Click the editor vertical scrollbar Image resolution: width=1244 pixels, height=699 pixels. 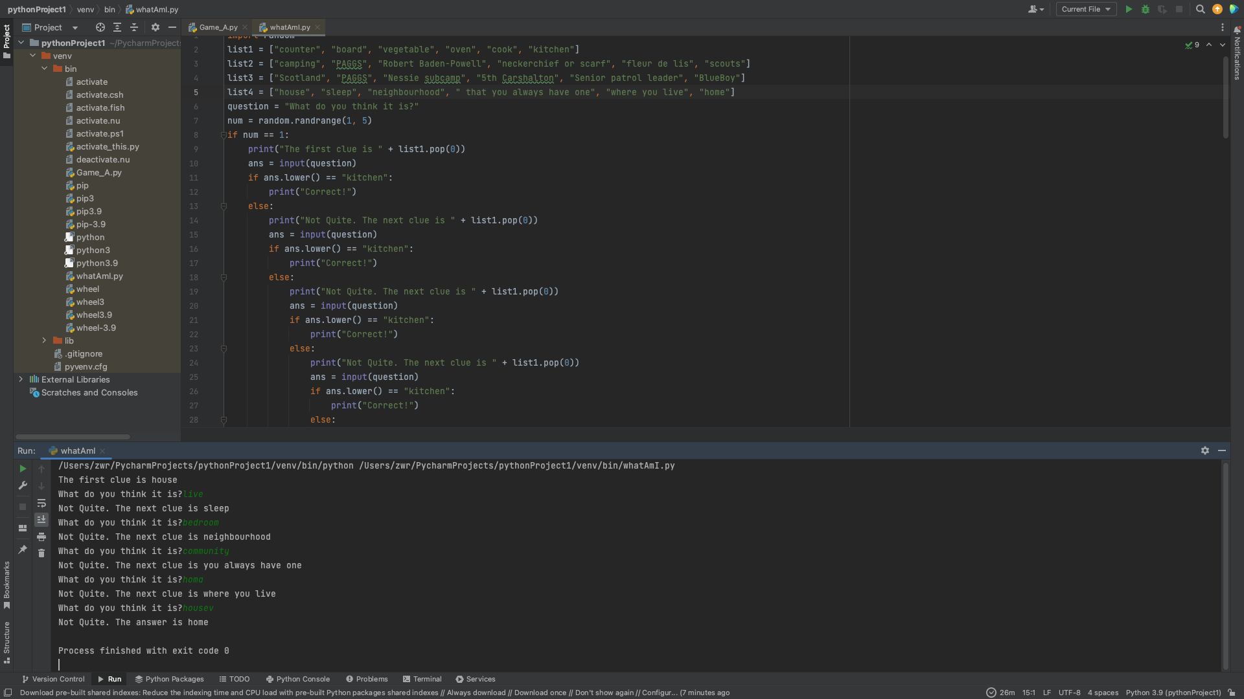pos(1225,97)
